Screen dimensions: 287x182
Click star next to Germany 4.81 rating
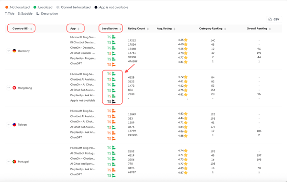(x=186, y=62)
